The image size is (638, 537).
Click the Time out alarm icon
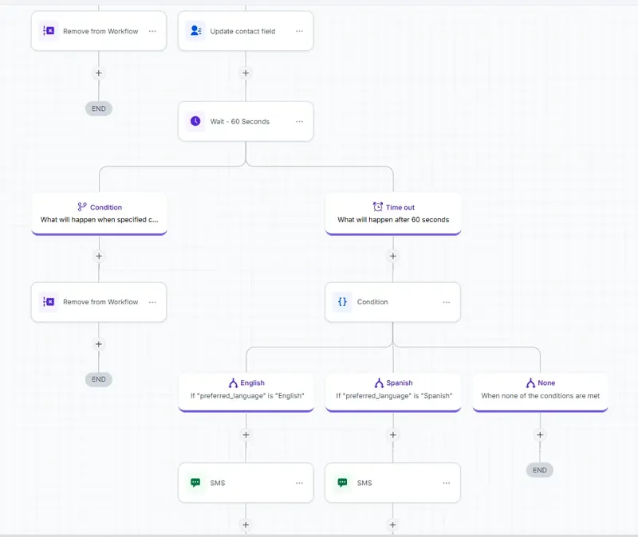pyautogui.click(x=378, y=207)
